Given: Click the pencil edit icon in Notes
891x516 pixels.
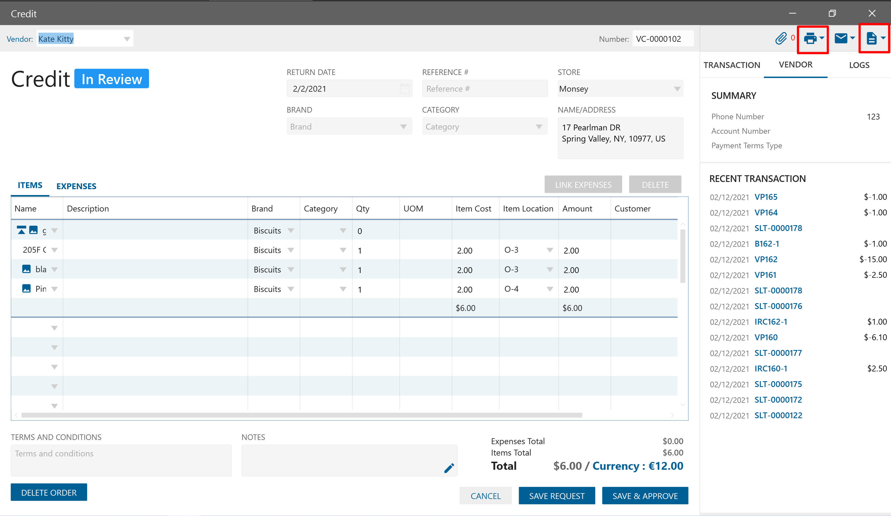Looking at the screenshot, I should (449, 468).
